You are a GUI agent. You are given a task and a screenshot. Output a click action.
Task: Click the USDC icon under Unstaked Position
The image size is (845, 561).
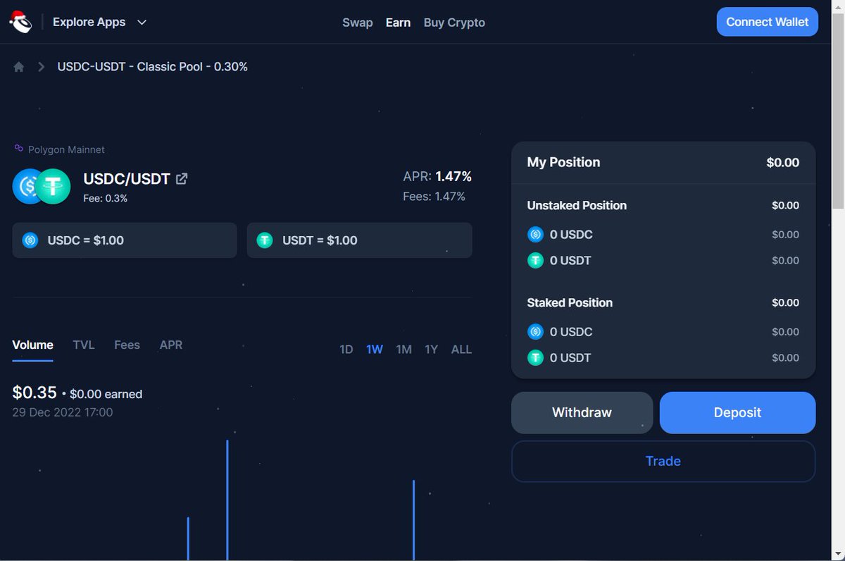pos(535,235)
